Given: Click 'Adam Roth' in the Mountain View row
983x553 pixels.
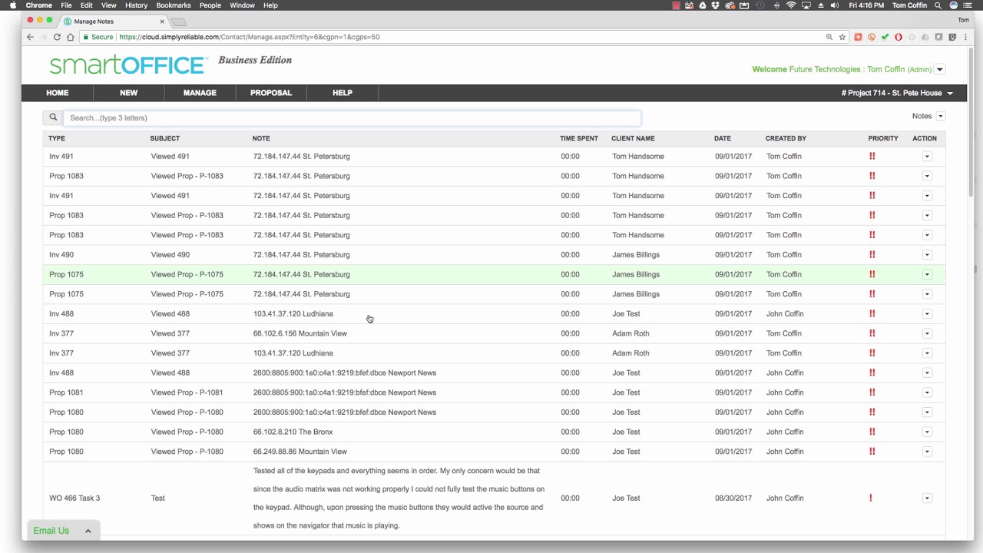Looking at the screenshot, I should 631,333.
